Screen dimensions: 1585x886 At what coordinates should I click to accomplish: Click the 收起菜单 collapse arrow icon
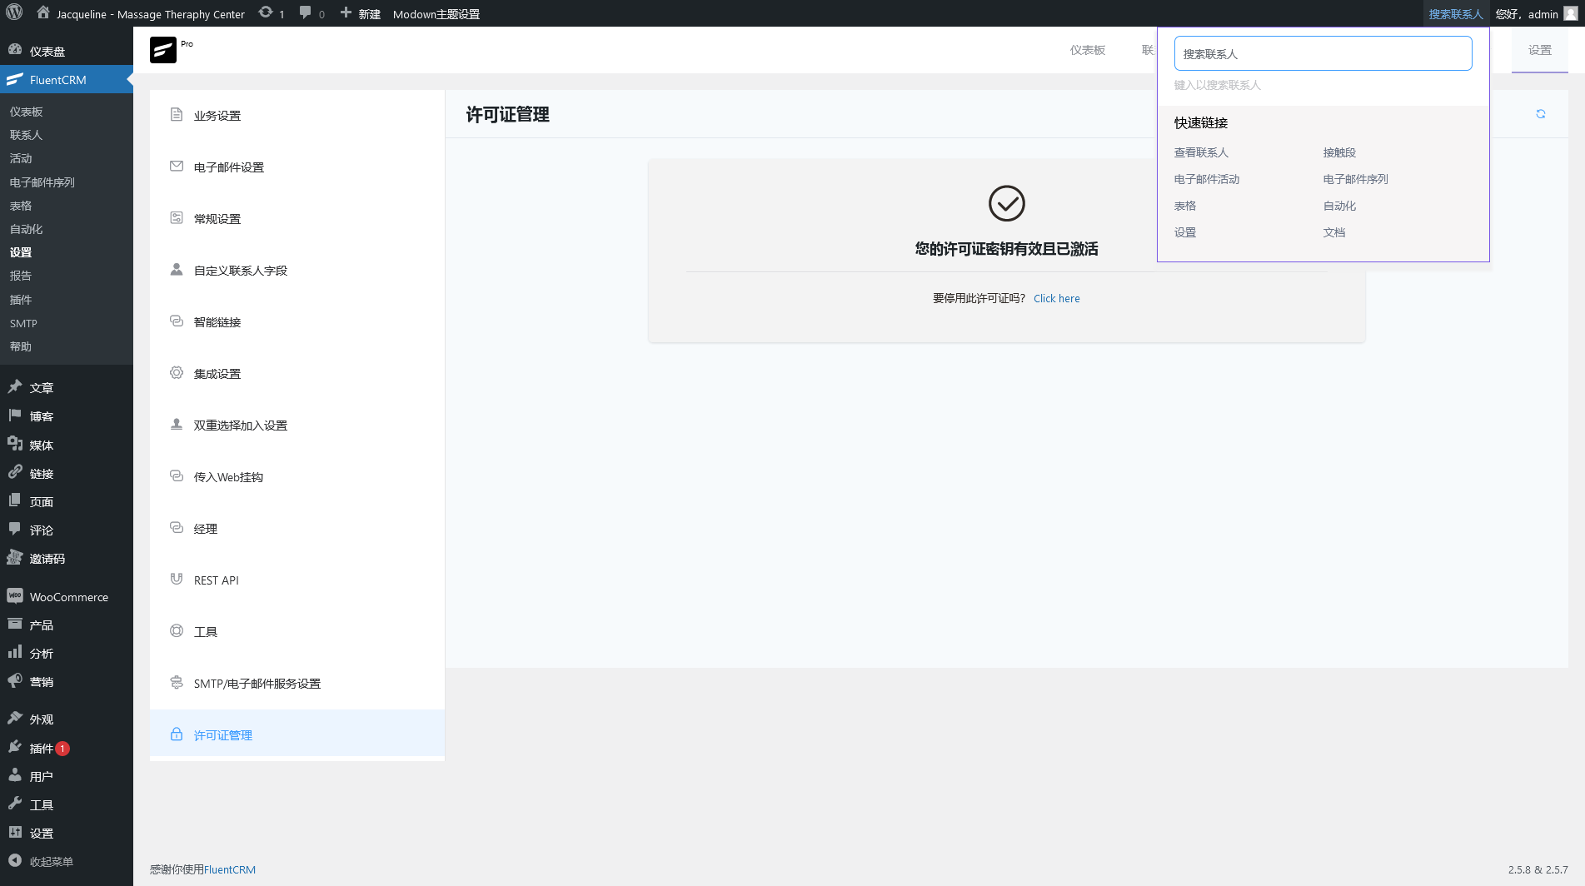point(15,861)
